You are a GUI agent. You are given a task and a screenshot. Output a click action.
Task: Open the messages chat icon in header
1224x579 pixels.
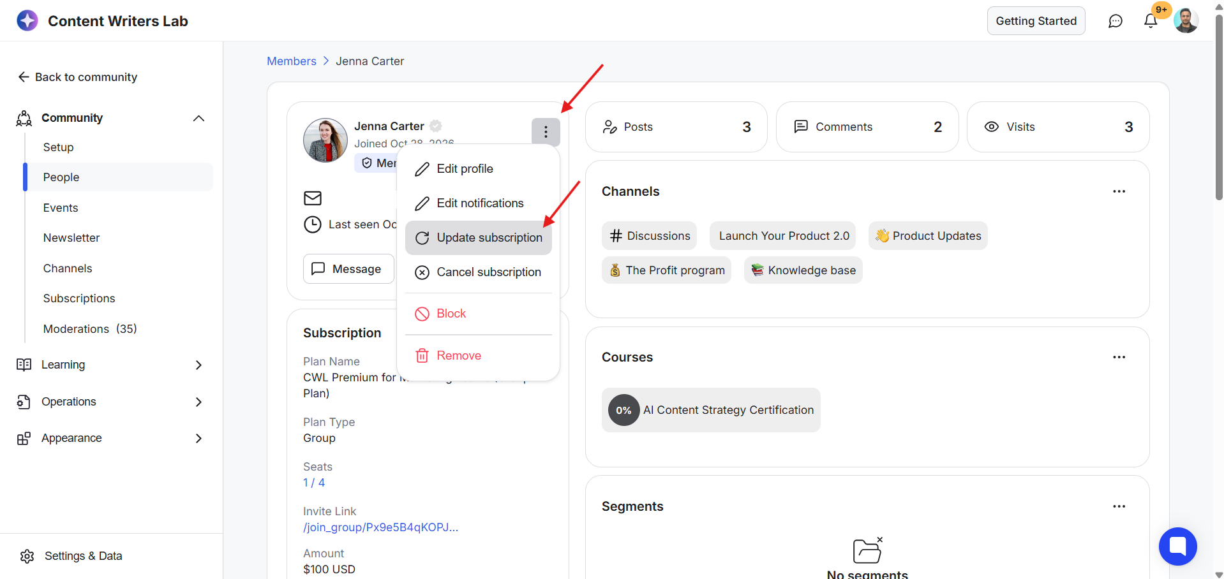[x=1115, y=21]
